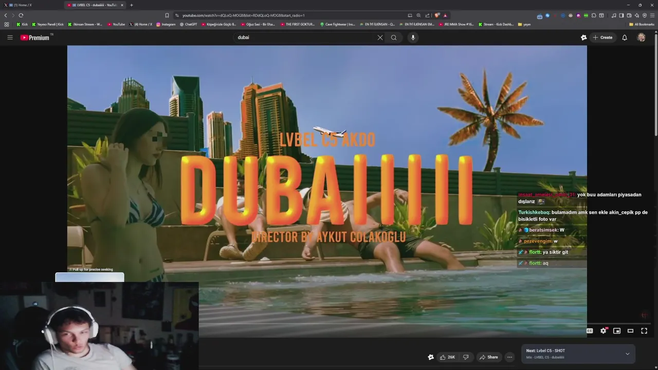Open the yayın bookmarks folder
Viewport: 658px width, 370px height.
[524, 24]
